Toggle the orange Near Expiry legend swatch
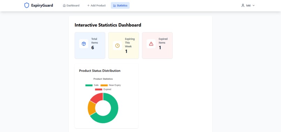The image size is (281, 132). 104,85
